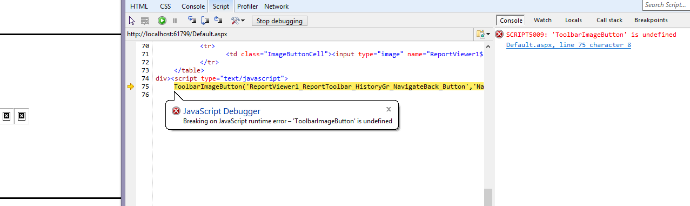Screen dimensions: 690x206
Task: Open the Call stack pane tab
Action: click(x=609, y=21)
